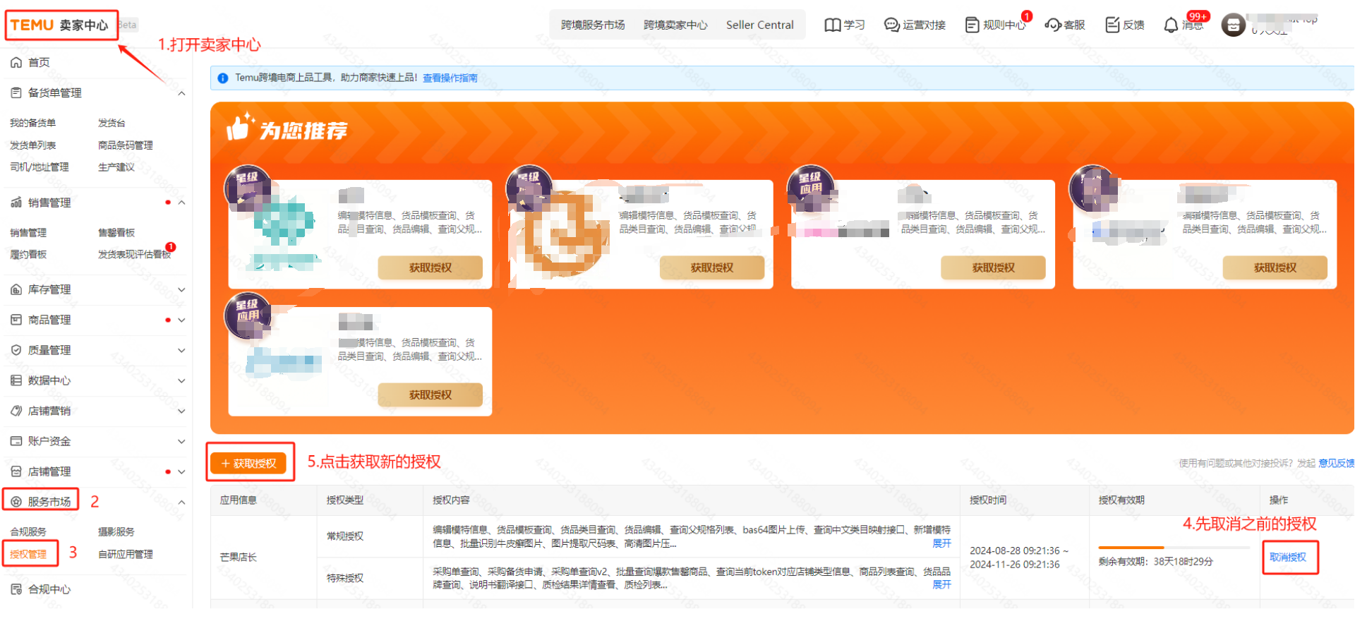Image resolution: width=1355 pixels, height=626 pixels.
Task: Click the 合规中心 sidebar icon
Action: click(x=16, y=589)
